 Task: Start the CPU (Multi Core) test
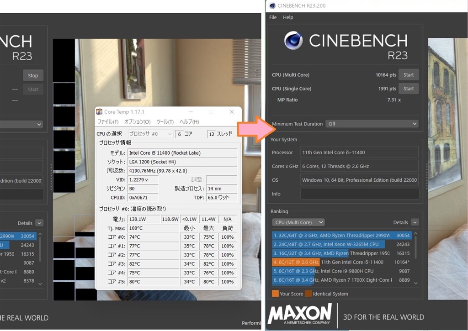pyautogui.click(x=409, y=75)
